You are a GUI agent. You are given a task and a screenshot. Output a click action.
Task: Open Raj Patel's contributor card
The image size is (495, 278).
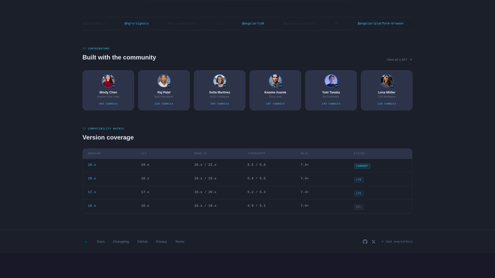164,90
